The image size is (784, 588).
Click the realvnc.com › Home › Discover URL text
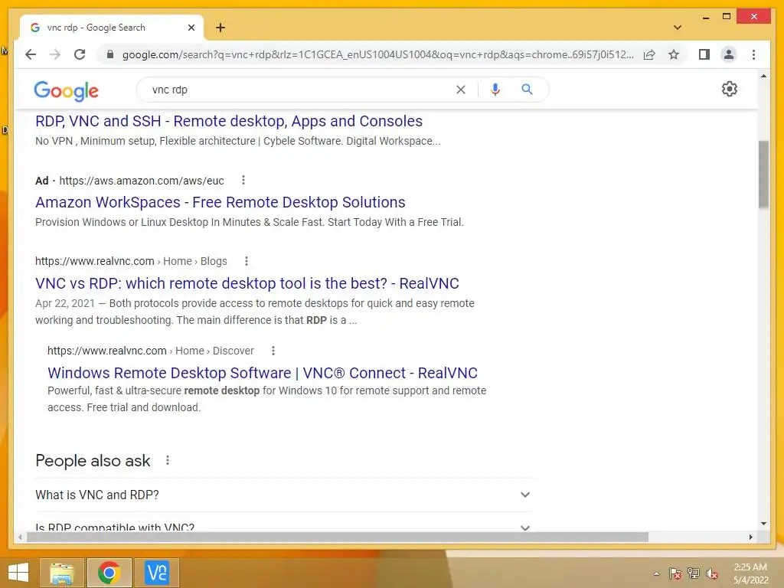(151, 351)
